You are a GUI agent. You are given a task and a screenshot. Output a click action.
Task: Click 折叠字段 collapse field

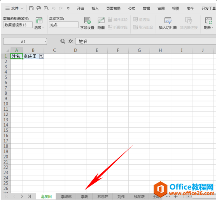(x=117, y=27)
